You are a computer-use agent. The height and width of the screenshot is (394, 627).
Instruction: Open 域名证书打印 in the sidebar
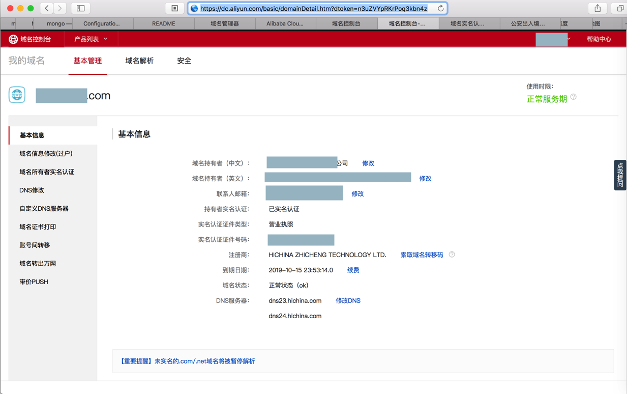[x=53, y=227]
